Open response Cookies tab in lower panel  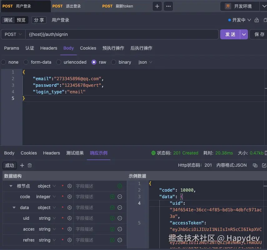tap(29, 153)
